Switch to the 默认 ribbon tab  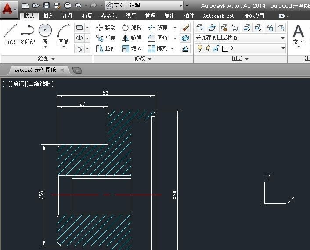29,16
